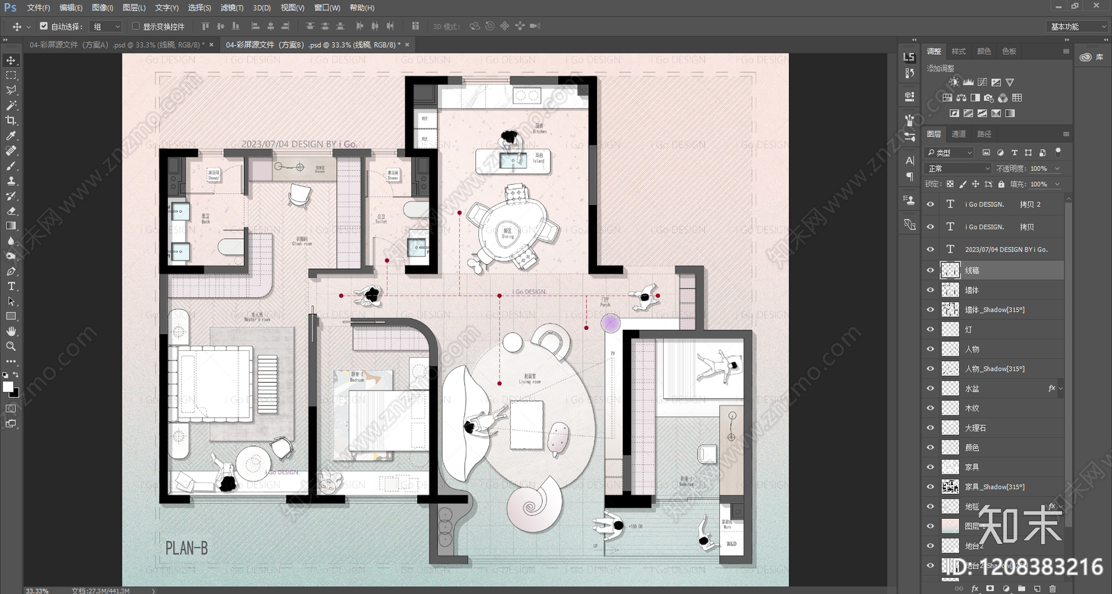Open the auto-select 组 dropdown
This screenshot has height=594, width=1112.
point(106,26)
